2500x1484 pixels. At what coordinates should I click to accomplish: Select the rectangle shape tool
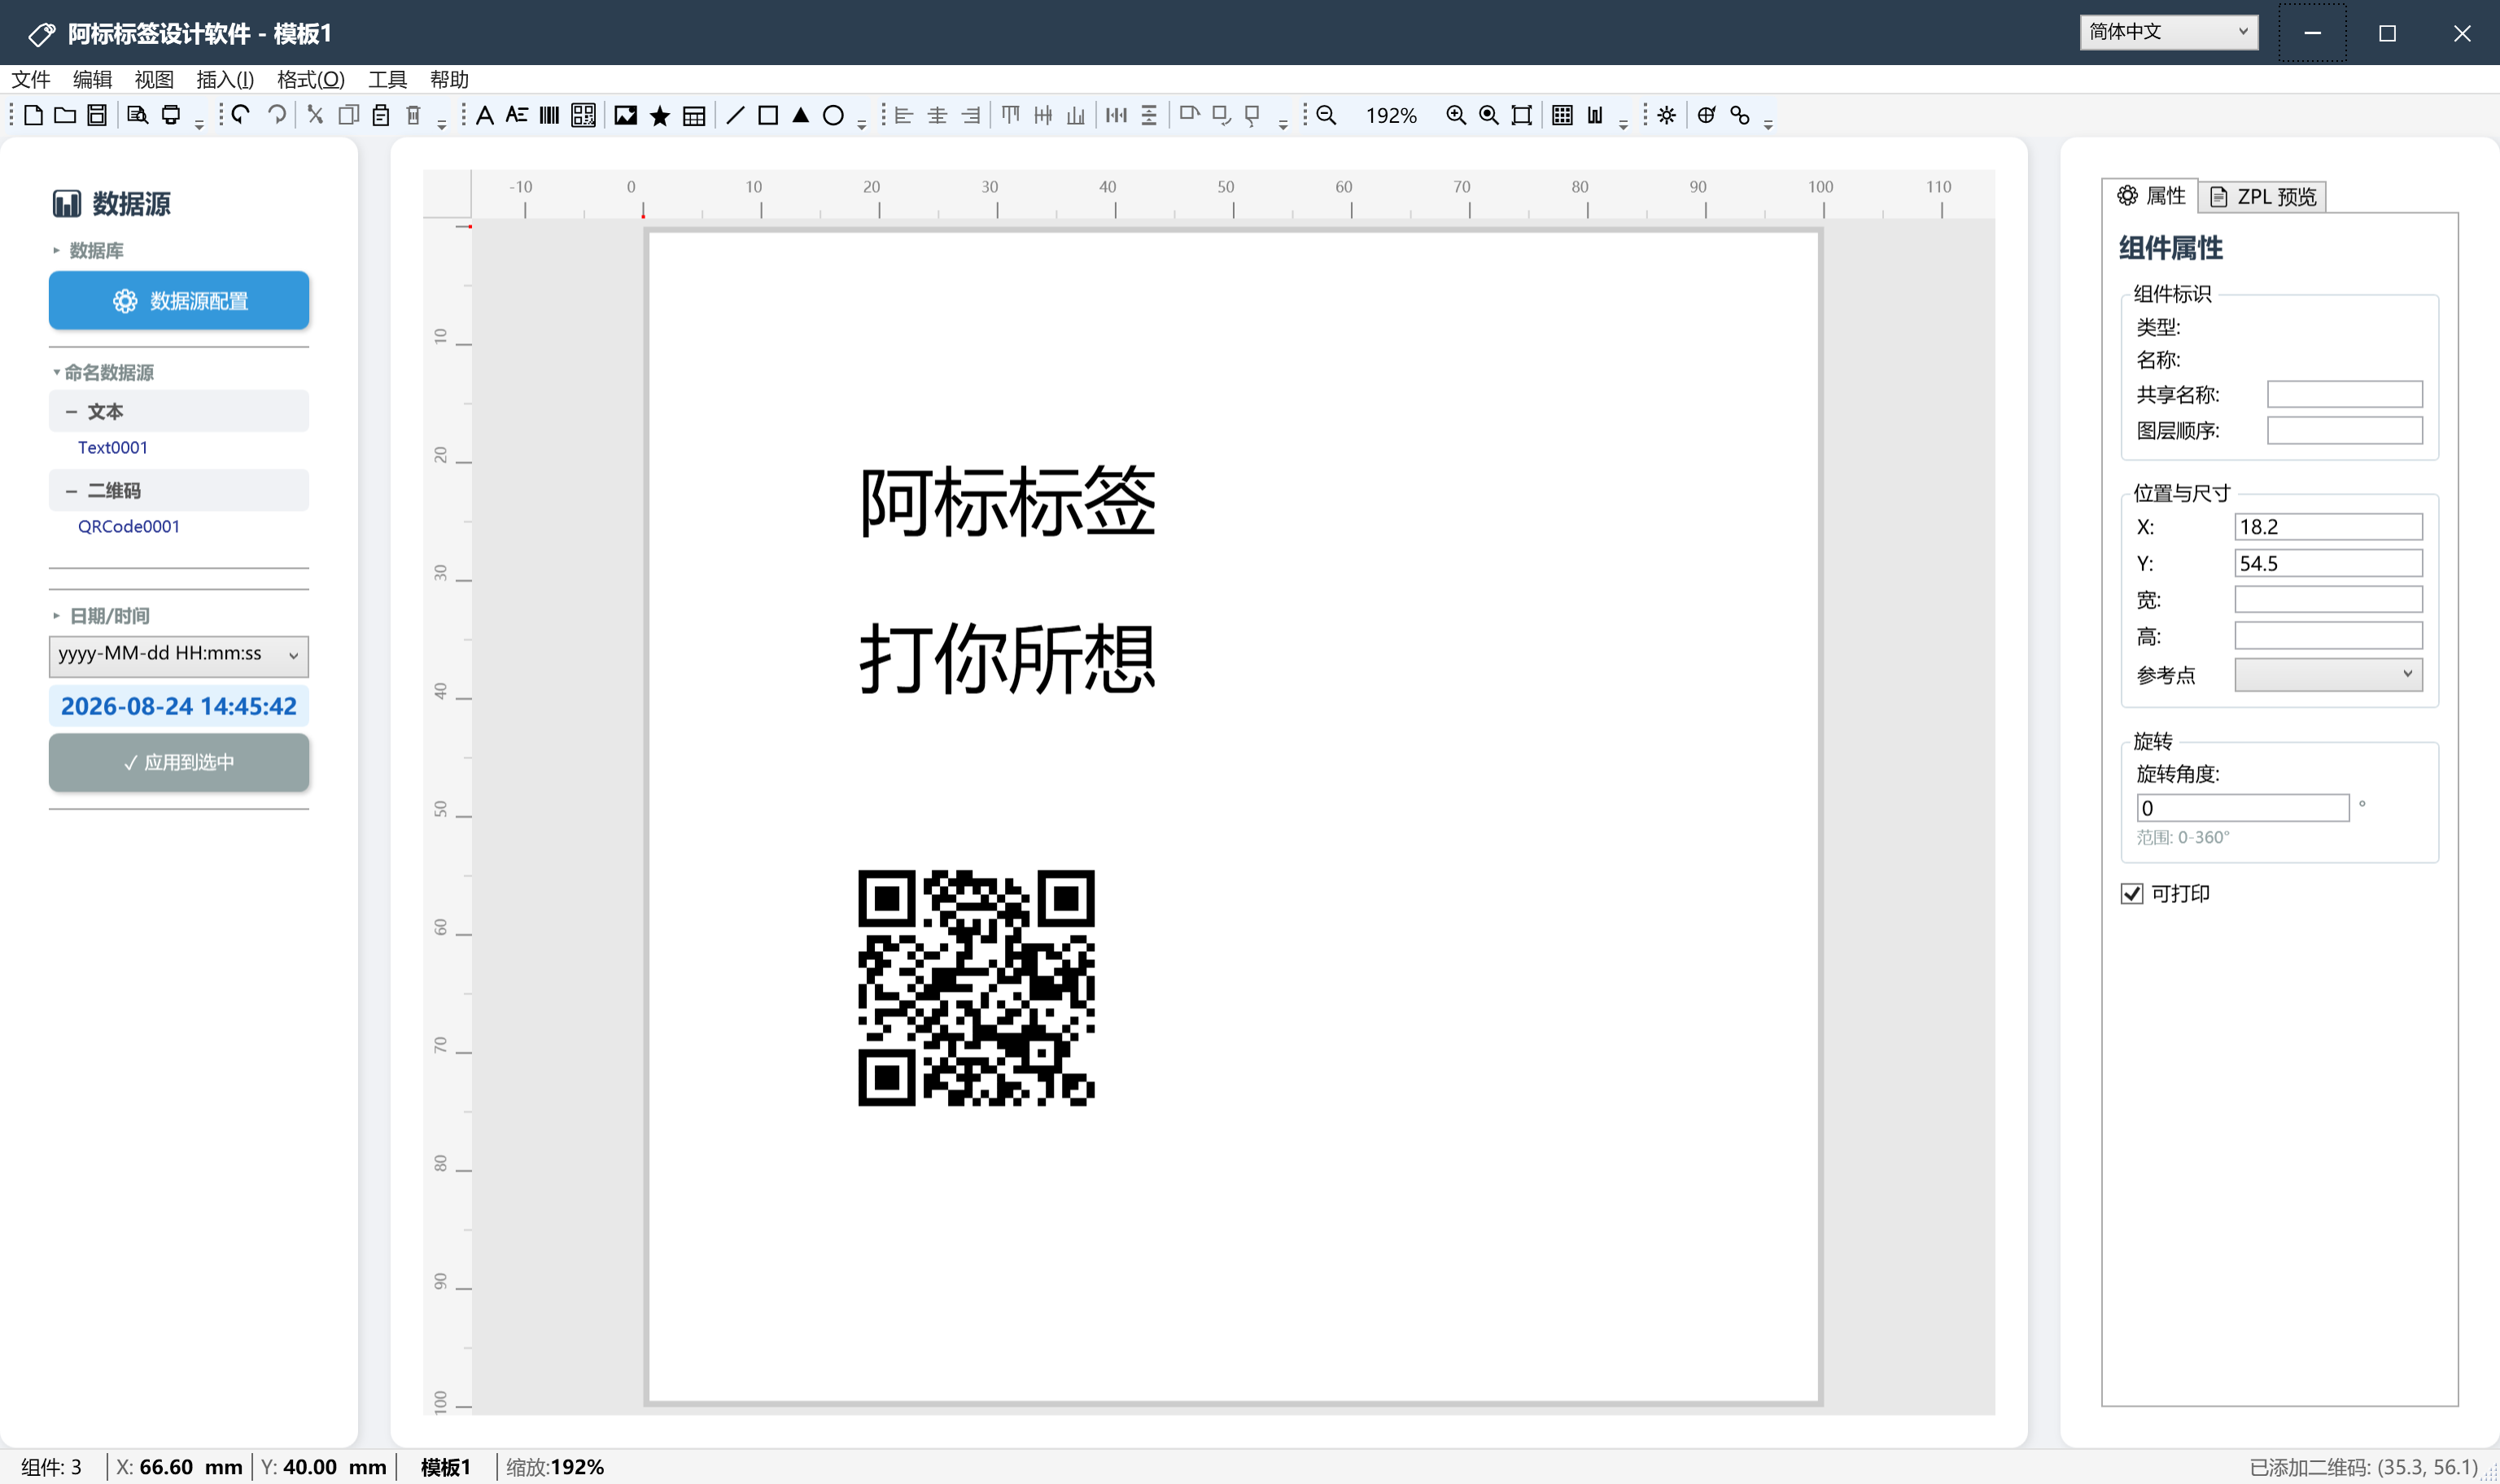pos(768,115)
